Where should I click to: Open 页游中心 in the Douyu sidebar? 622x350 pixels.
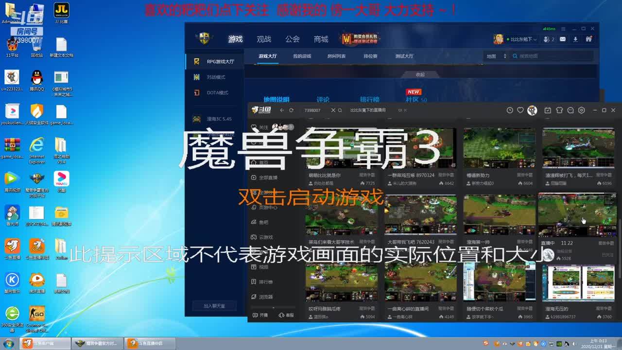264,208
